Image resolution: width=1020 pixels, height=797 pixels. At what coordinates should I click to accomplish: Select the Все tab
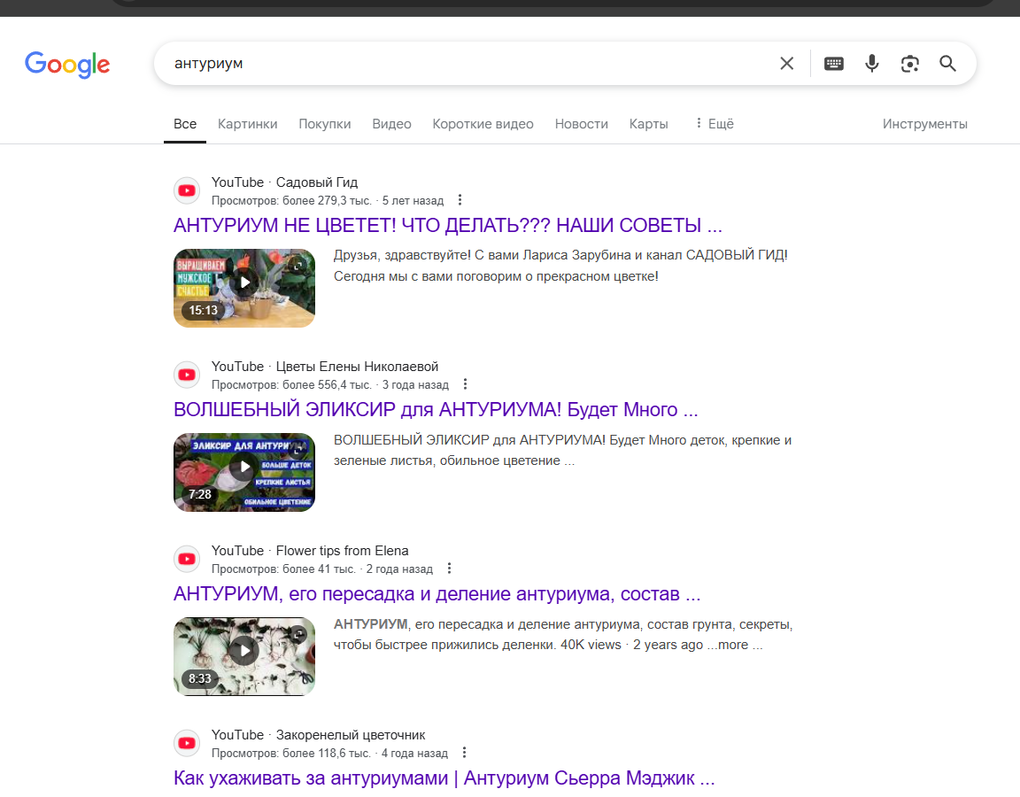[x=185, y=124]
